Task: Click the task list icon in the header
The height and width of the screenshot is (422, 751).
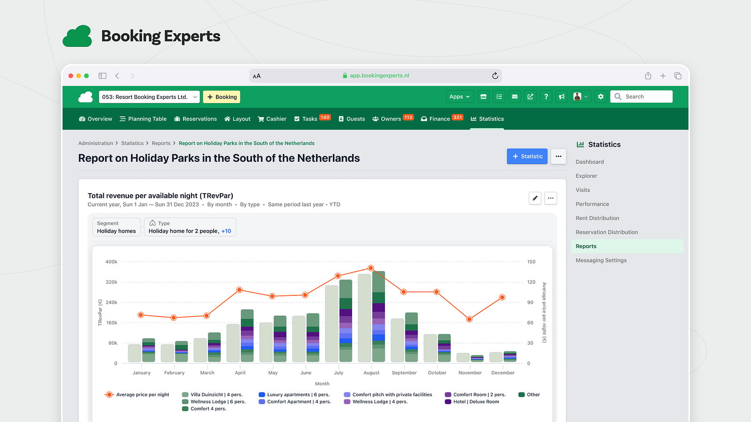Action: (499, 97)
